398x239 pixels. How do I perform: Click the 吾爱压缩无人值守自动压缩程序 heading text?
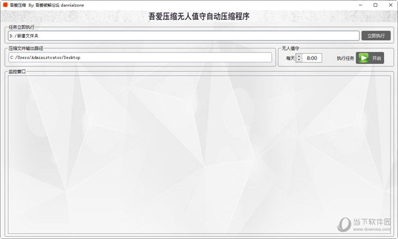[199, 17]
